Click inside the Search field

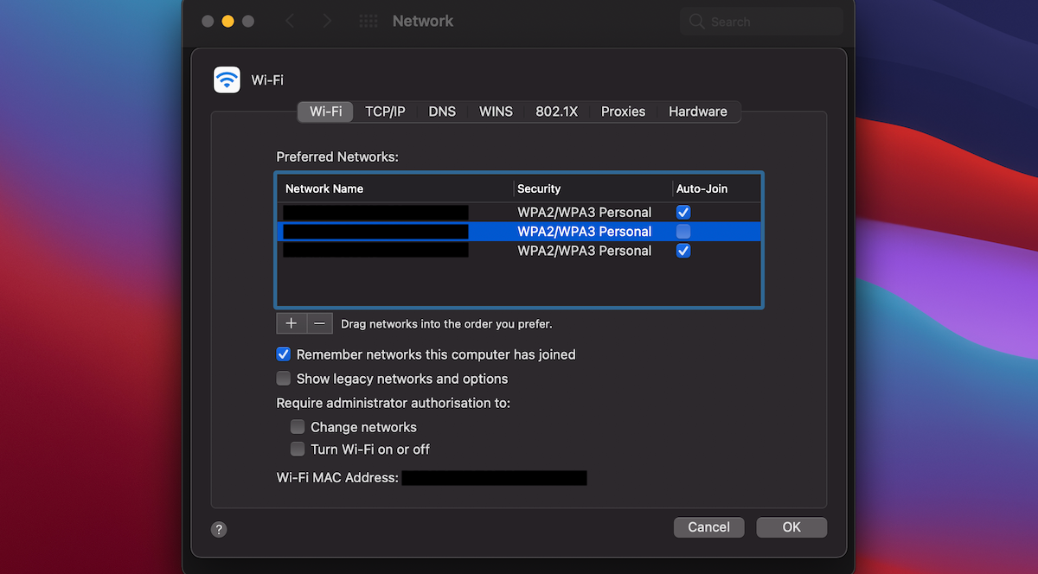(x=761, y=21)
